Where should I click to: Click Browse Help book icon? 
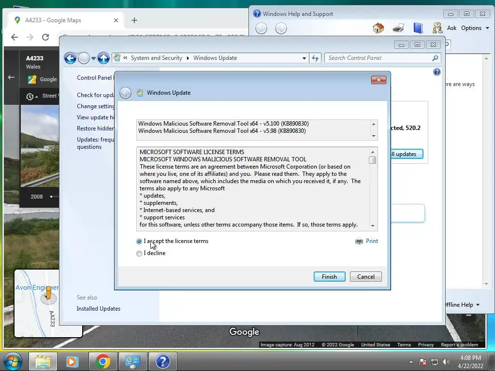[418, 28]
